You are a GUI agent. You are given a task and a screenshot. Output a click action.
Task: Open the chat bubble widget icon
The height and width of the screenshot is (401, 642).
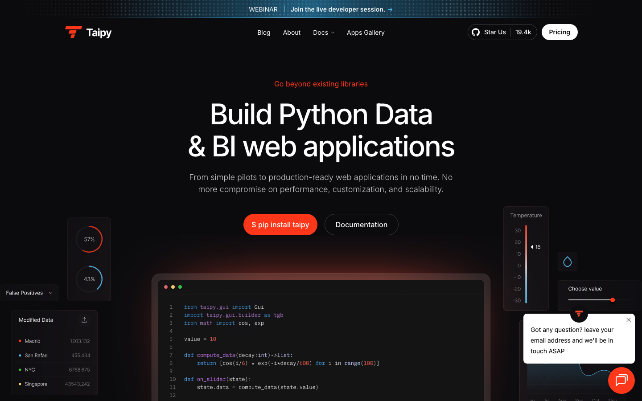[x=621, y=381]
